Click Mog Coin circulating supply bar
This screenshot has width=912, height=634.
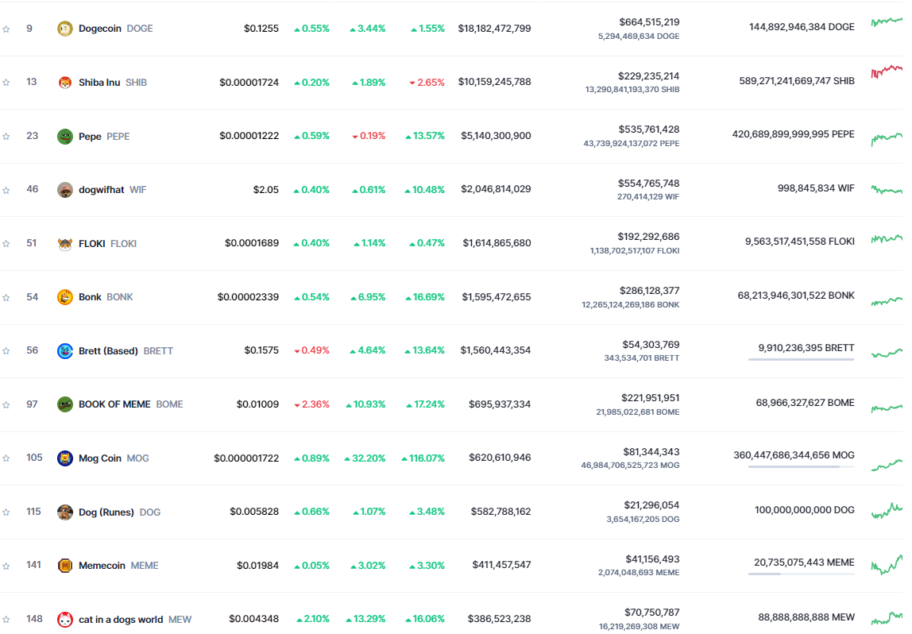coord(801,466)
